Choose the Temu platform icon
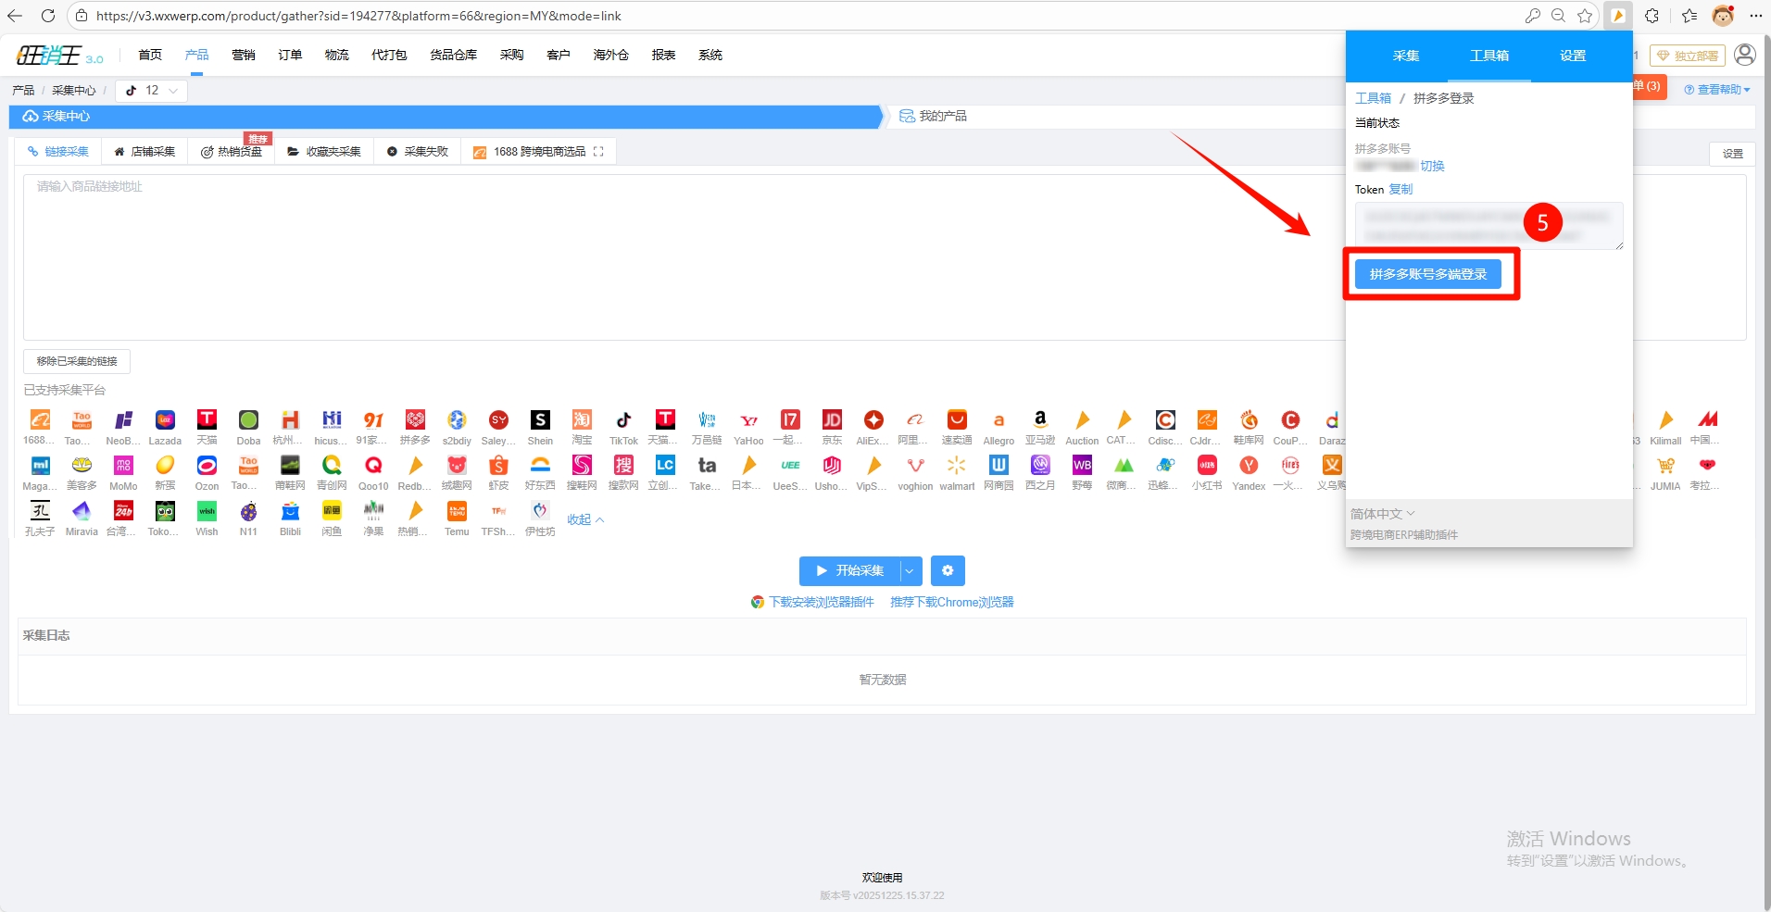Viewport: 1771px width, 912px height. click(x=457, y=511)
